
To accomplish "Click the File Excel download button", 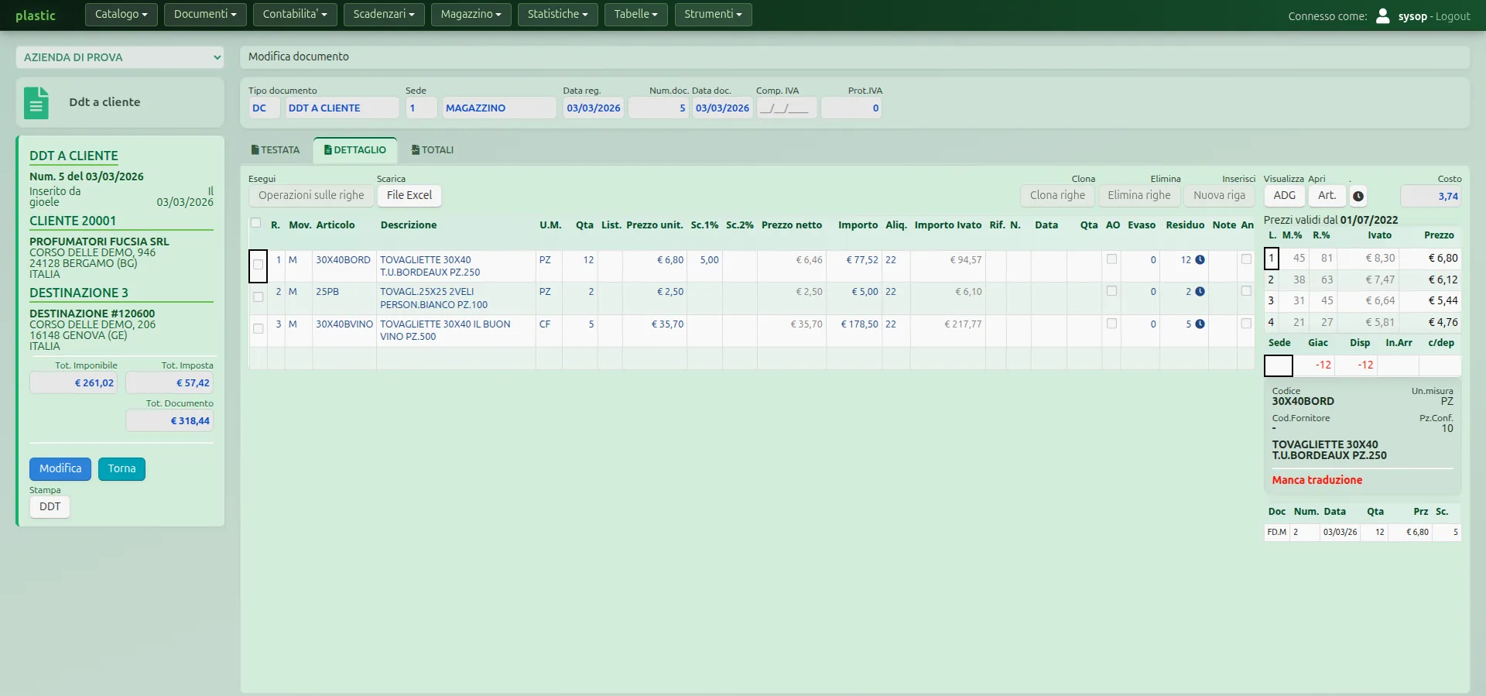I will (409, 195).
